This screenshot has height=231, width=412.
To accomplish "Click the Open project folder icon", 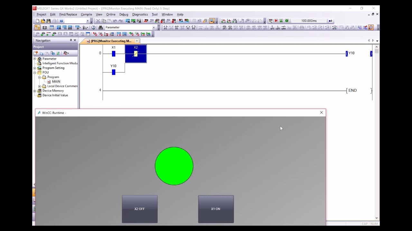I will click(43, 21).
